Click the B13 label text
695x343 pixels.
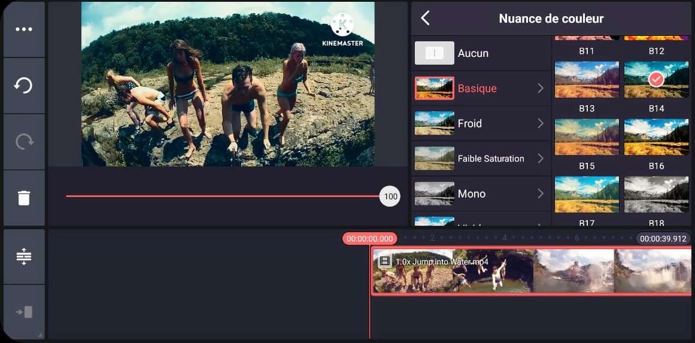(587, 108)
